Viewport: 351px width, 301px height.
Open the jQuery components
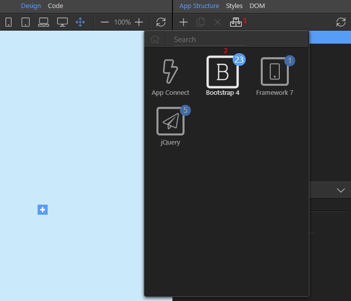pyautogui.click(x=170, y=126)
